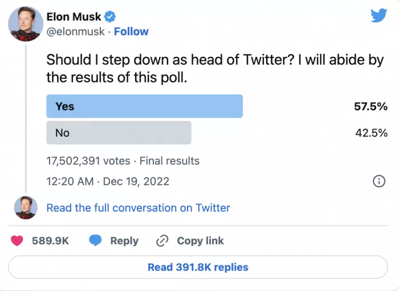Click the red heart like icon

(x=18, y=241)
